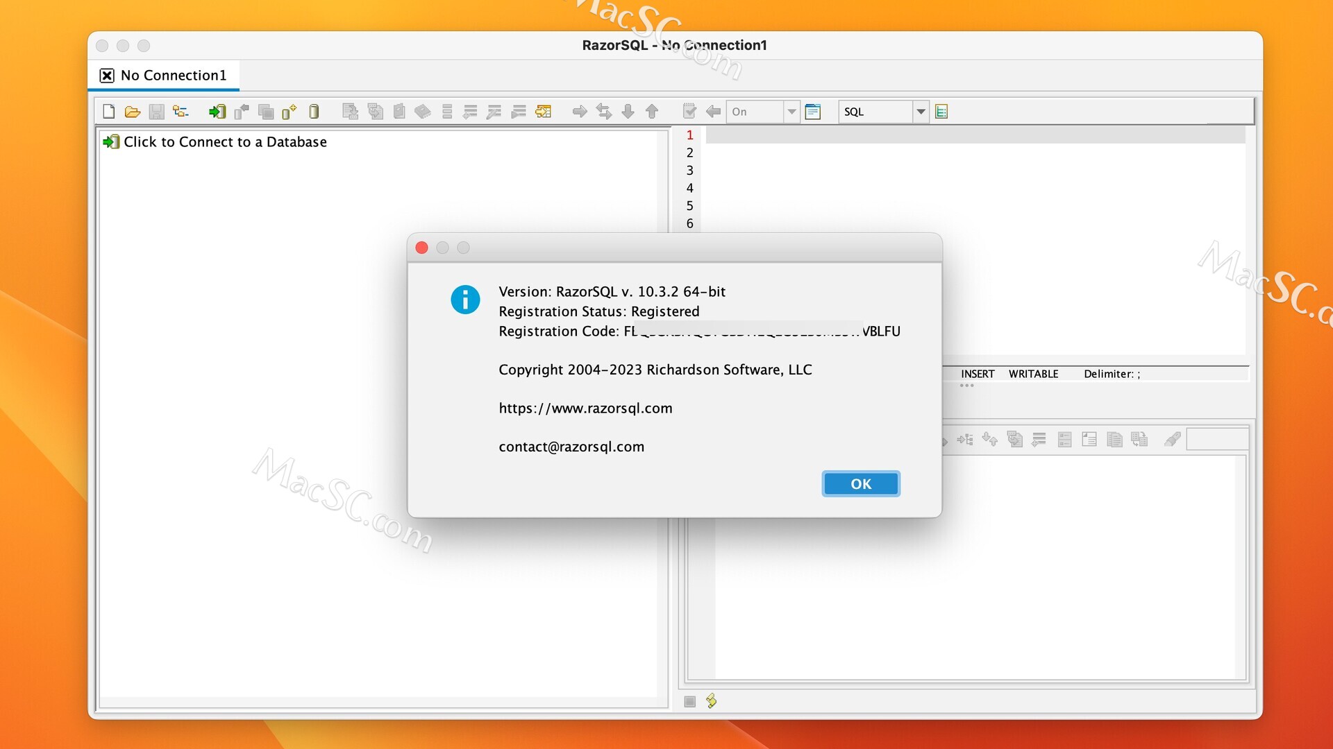
Task: Open a file with the folder icon
Action: click(133, 112)
